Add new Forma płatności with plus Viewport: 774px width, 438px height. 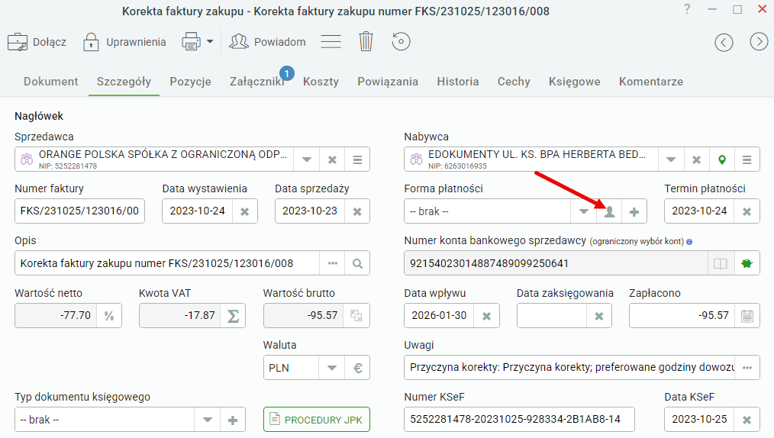pyautogui.click(x=634, y=211)
